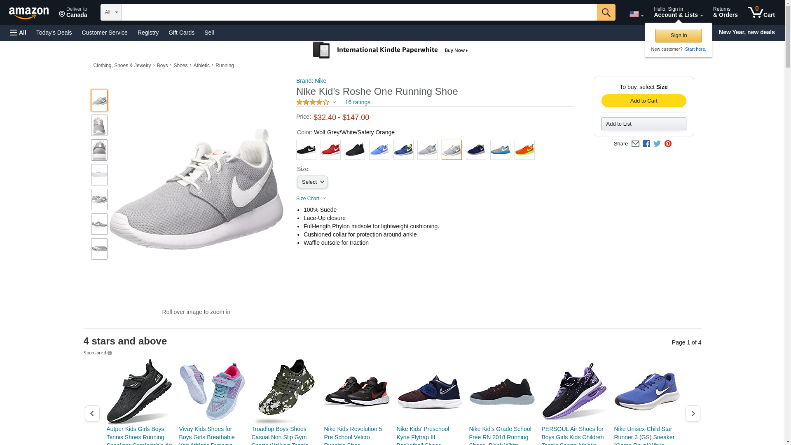Click the next carousel arrow
Image resolution: width=791 pixels, height=445 pixels.
(693, 413)
